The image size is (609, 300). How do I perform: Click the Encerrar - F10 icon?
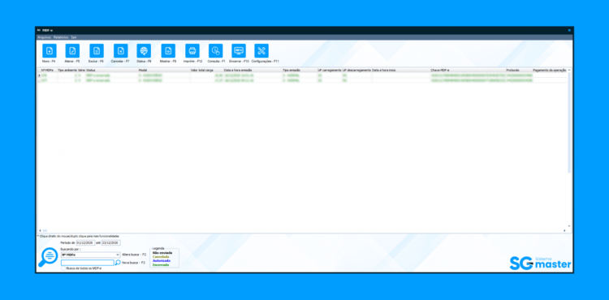(x=239, y=51)
